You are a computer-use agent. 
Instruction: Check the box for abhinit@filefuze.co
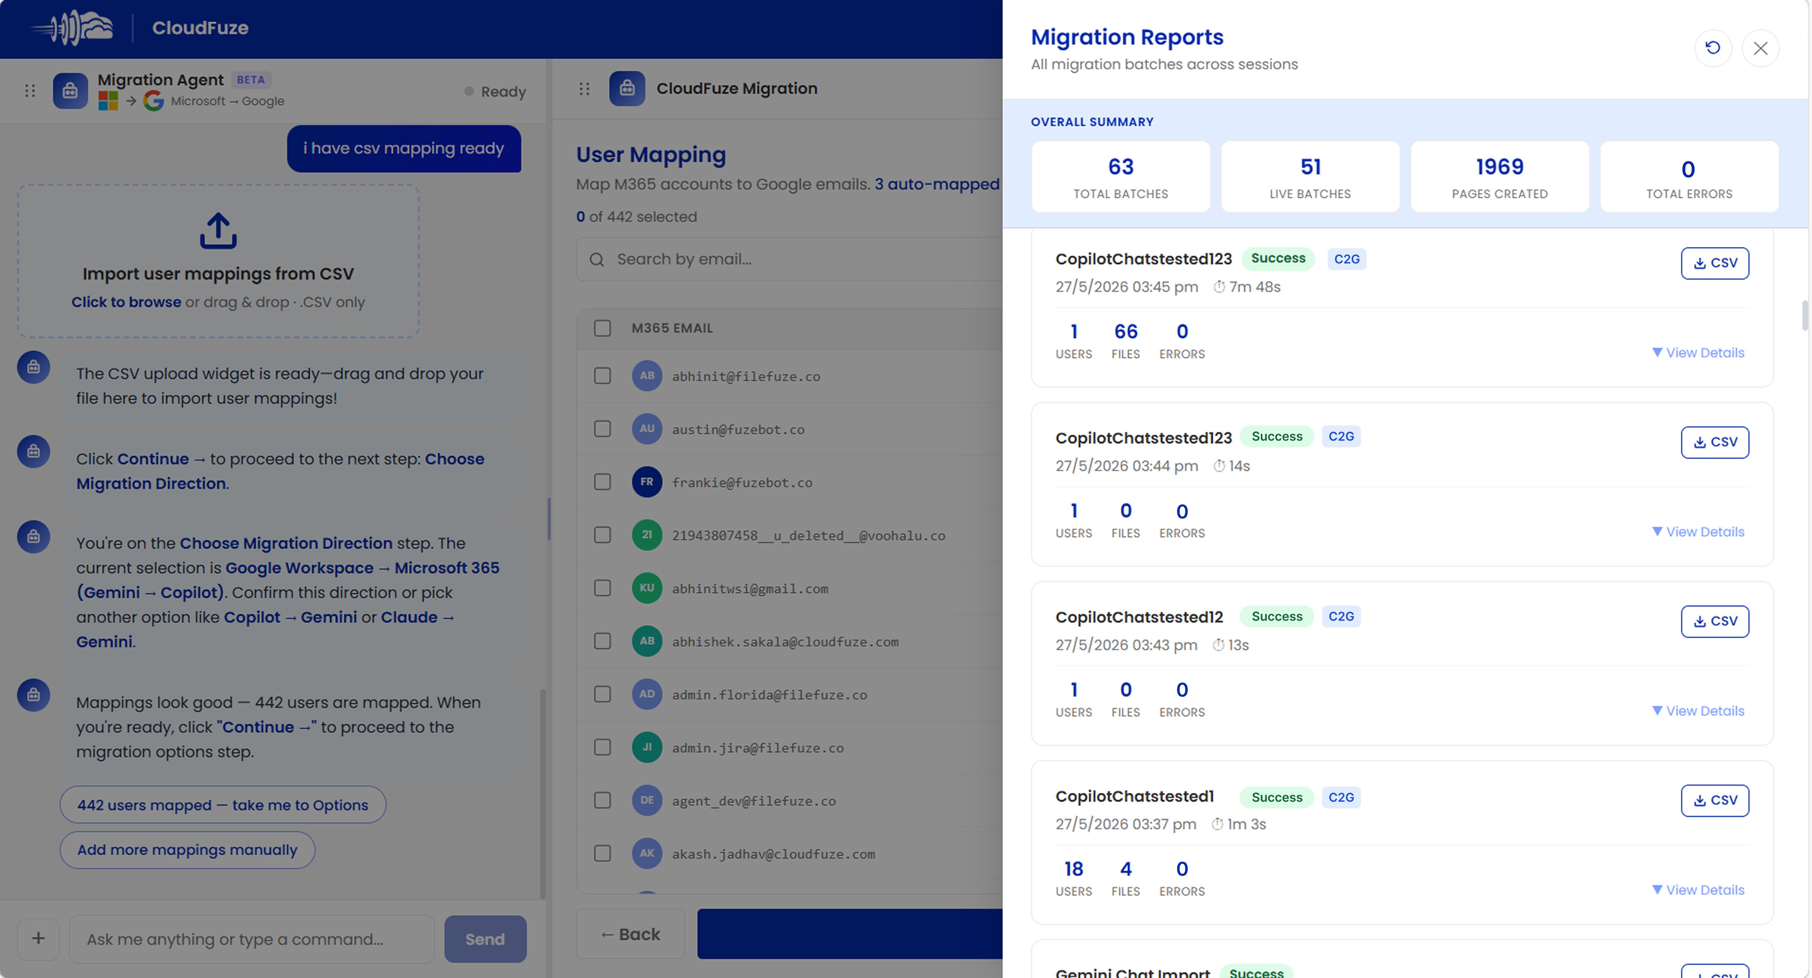[602, 376]
